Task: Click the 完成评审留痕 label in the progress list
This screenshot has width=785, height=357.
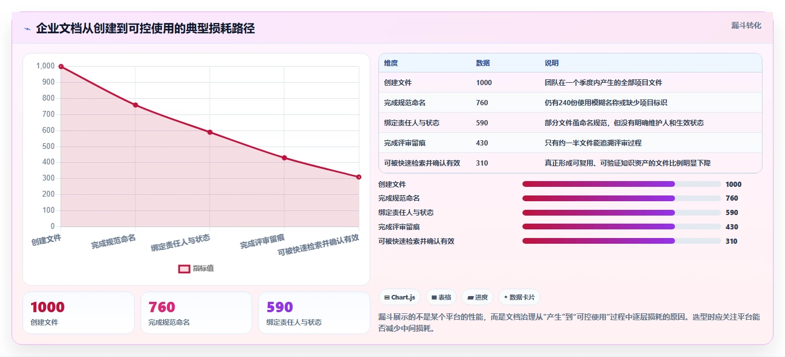Action: tap(399, 227)
